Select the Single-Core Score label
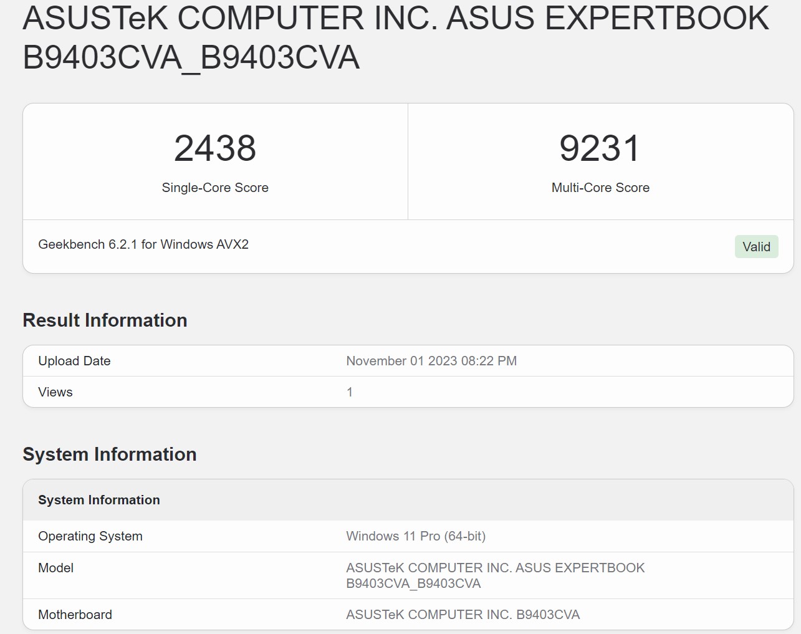Screen dimensions: 801x634 tap(215, 188)
